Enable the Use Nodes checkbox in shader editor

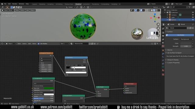(39, 44)
